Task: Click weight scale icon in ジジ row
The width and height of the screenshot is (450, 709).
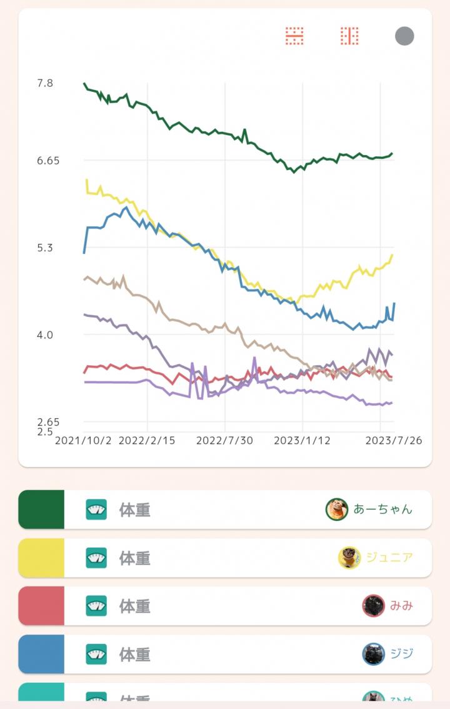Action: click(96, 654)
